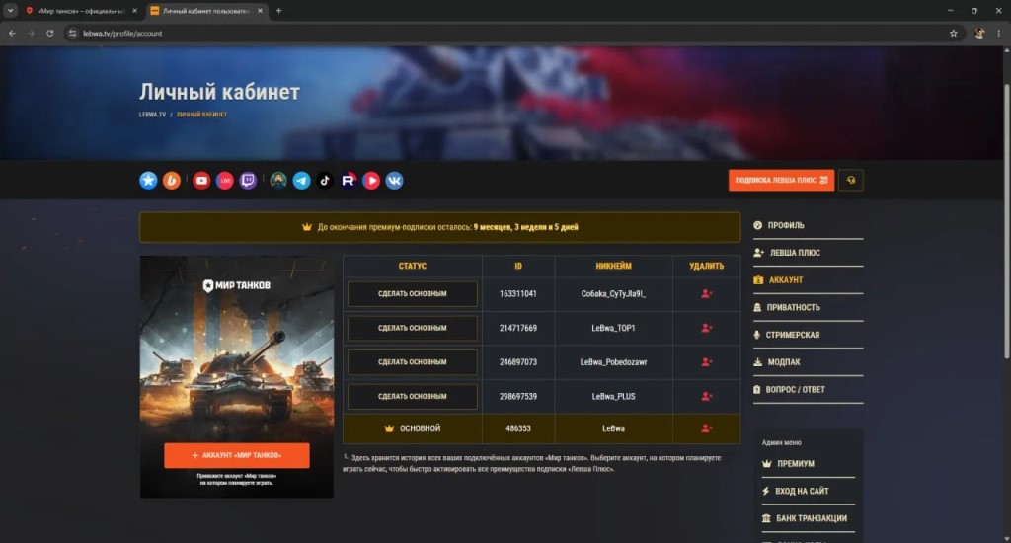1011x543 pixels.
Task: Make LeBwa_TOP1 the main account
Action: [412, 328]
